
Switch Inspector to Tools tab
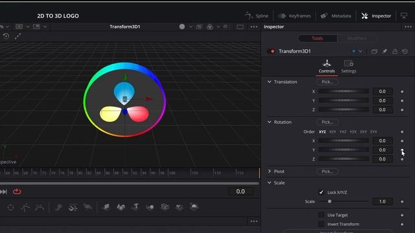[317, 39]
